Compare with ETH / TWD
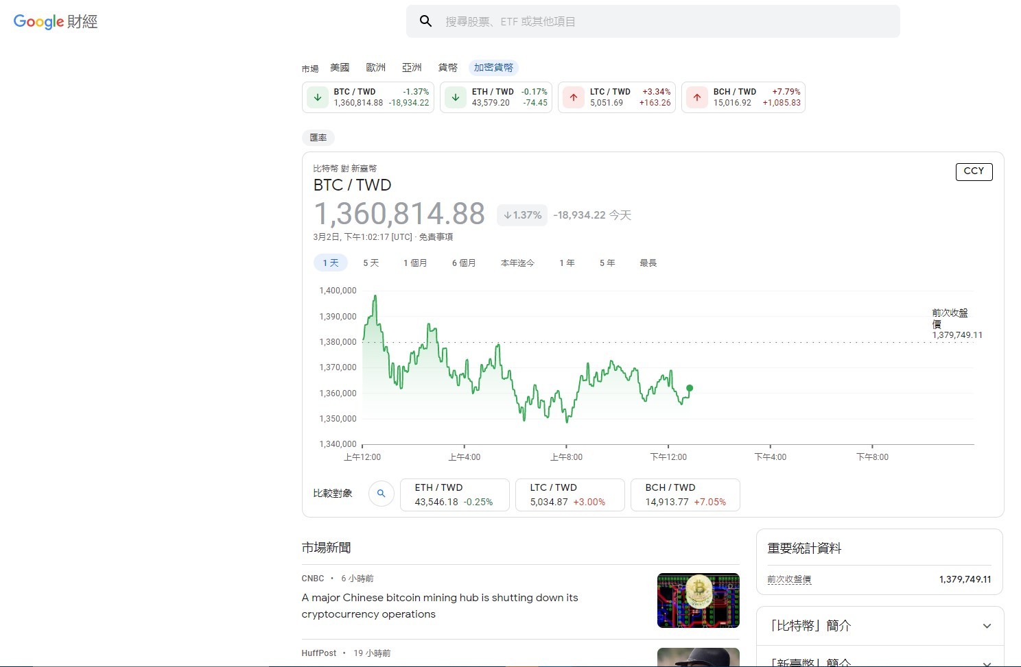This screenshot has width=1021, height=667. [455, 495]
